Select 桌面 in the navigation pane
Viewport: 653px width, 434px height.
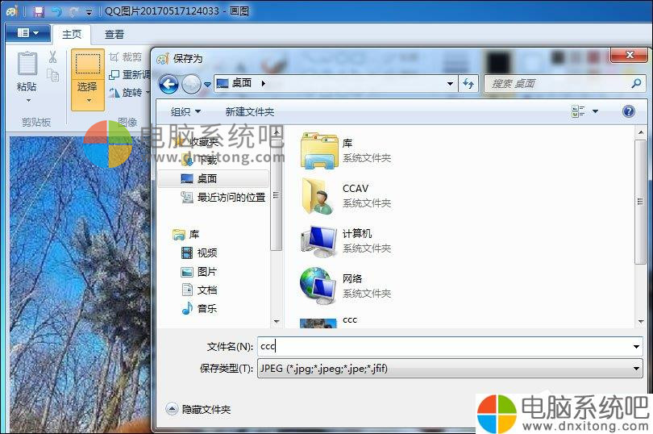point(214,179)
